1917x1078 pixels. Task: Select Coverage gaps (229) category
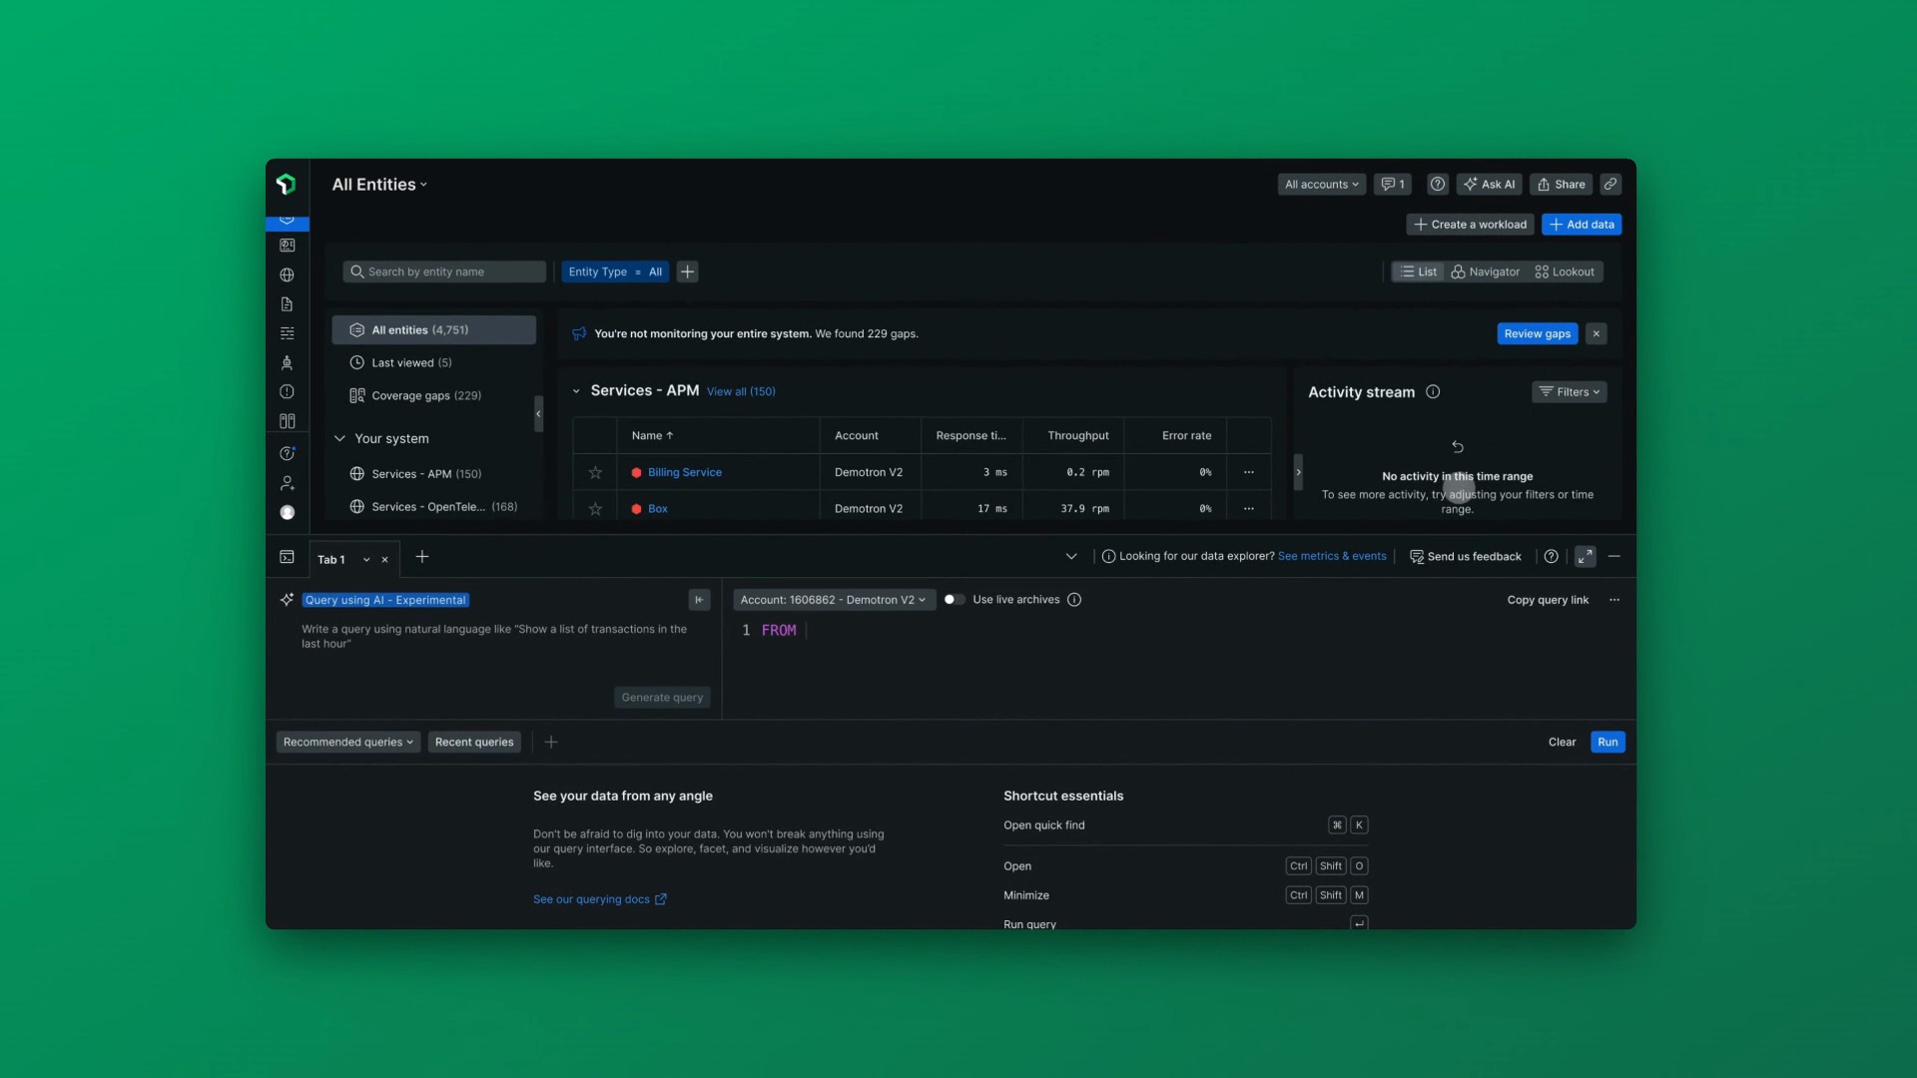(434, 395)
